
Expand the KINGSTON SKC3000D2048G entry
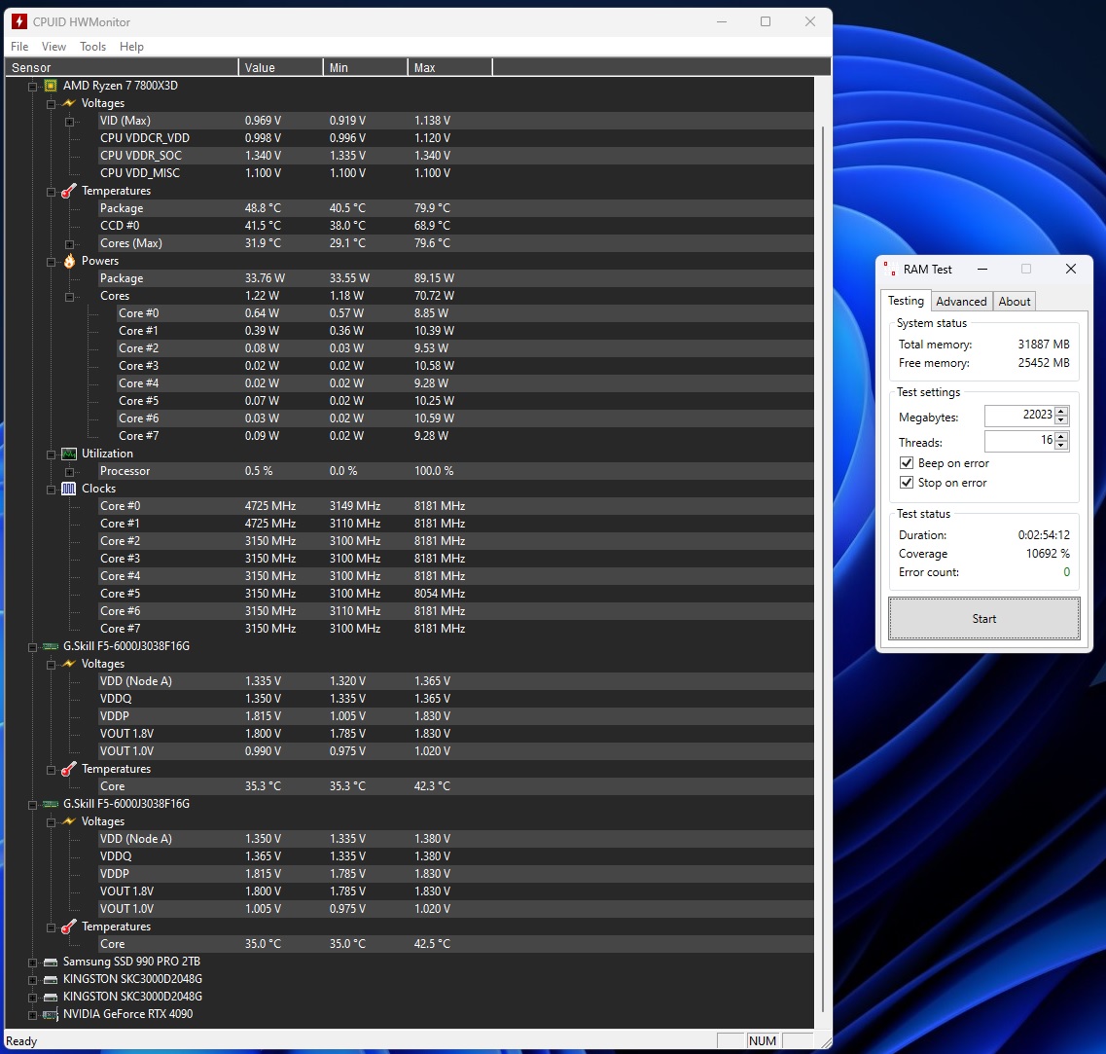33,979
